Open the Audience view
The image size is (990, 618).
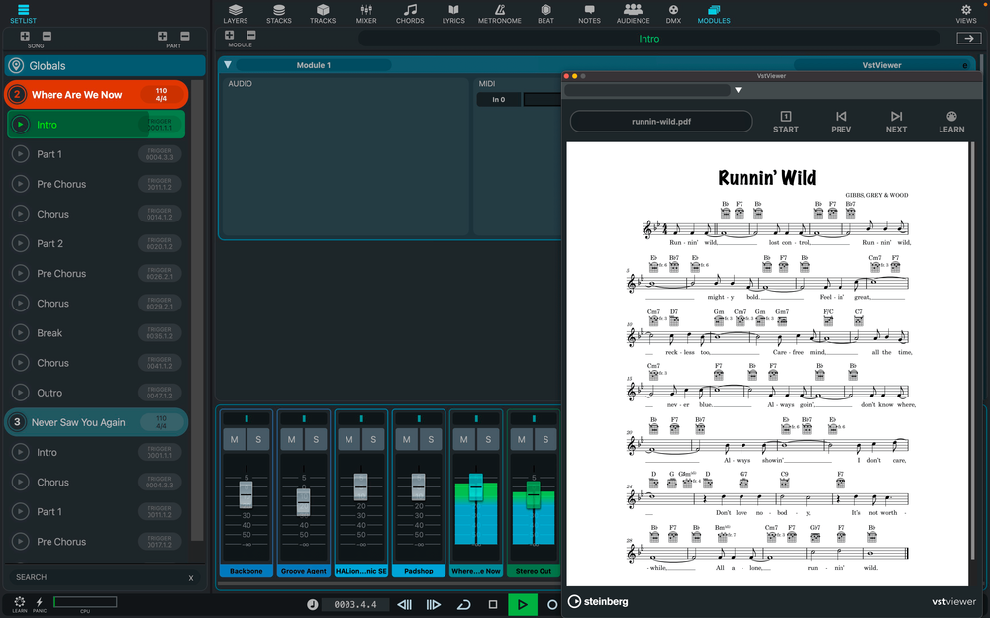[633, 14]
